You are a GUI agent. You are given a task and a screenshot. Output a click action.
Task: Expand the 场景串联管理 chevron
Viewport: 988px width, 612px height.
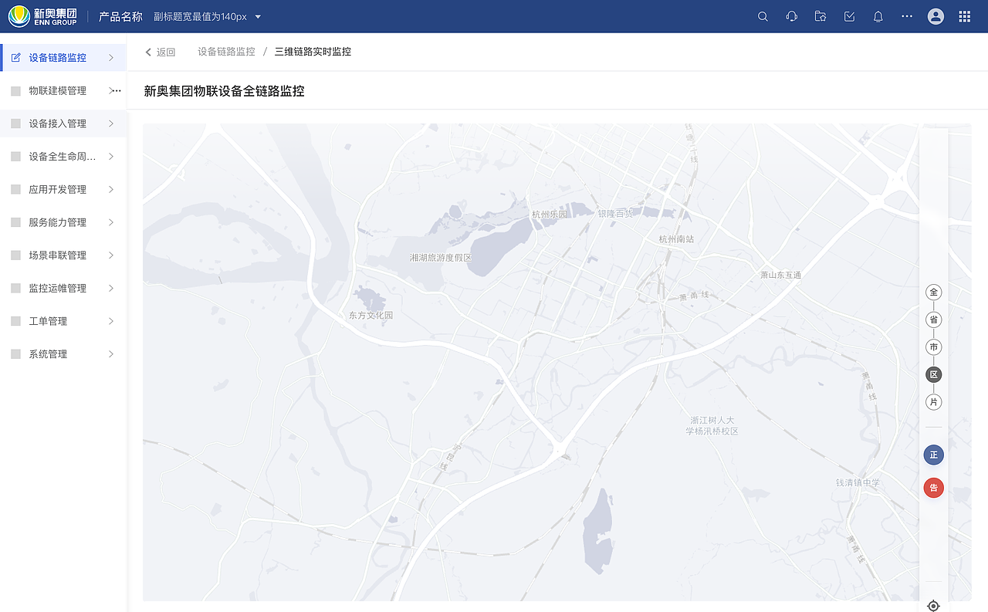111,255
